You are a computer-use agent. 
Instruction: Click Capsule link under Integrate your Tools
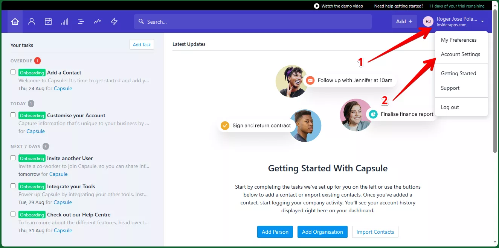point(63,202)
